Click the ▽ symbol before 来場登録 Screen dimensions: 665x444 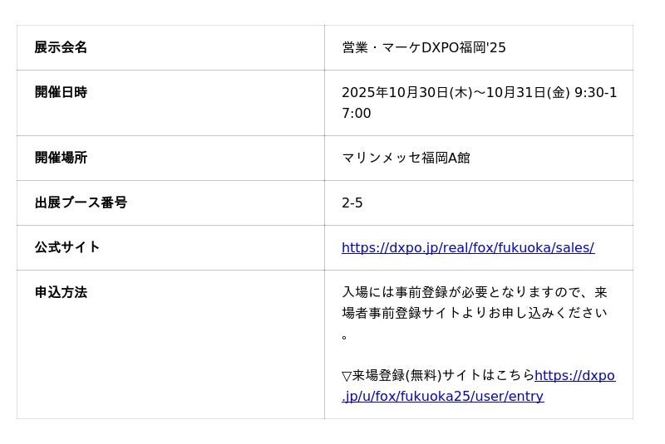tap(347, 376)
